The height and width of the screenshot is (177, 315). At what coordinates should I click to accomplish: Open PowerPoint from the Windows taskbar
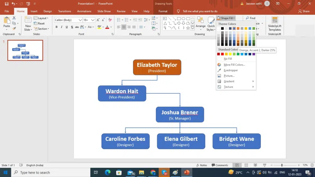(186, 172)
